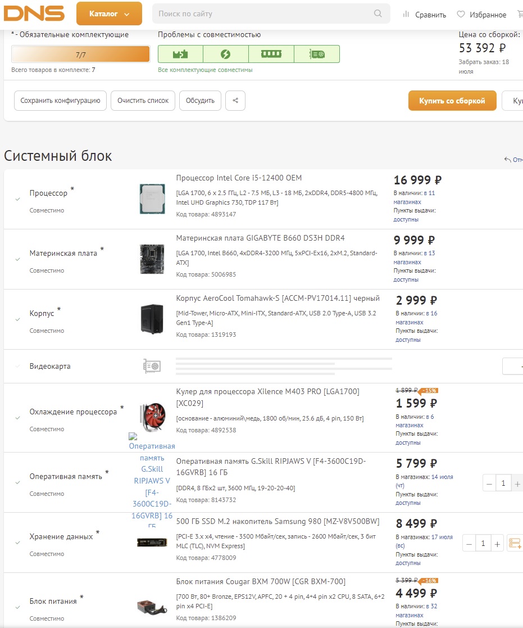
Task: Open processor availability в 11 магазинах
Action: point(414,197)
